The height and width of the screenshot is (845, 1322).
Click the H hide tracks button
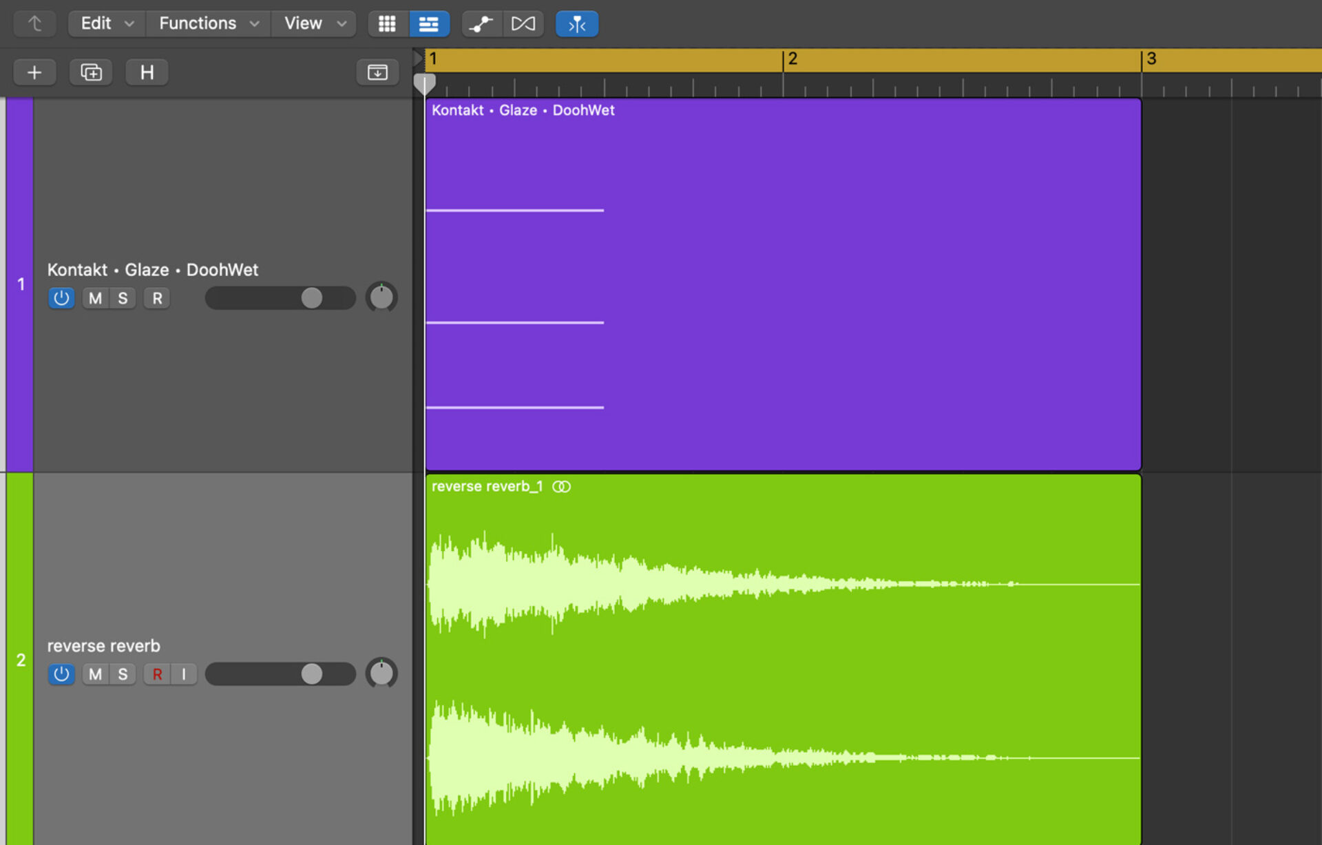pyautogui.click(x=146, y=72)
